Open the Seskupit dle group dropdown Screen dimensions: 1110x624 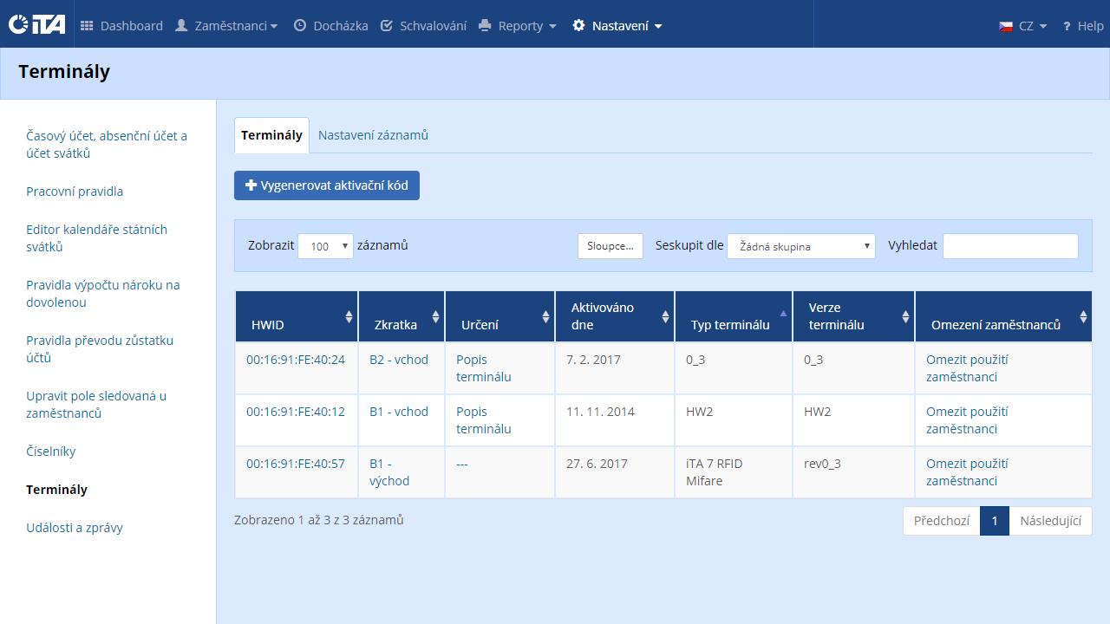(x=801, y=246)
